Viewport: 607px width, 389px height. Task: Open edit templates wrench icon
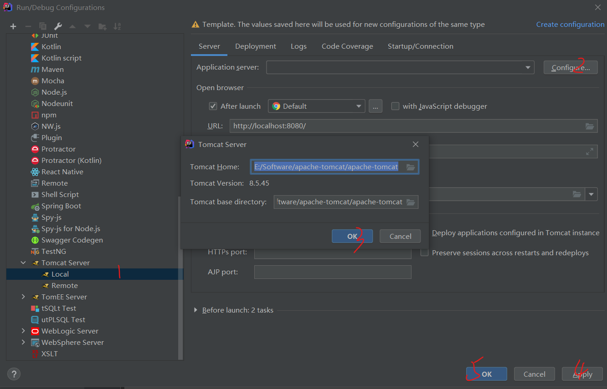pyautogui.click(x=57, y=26)
